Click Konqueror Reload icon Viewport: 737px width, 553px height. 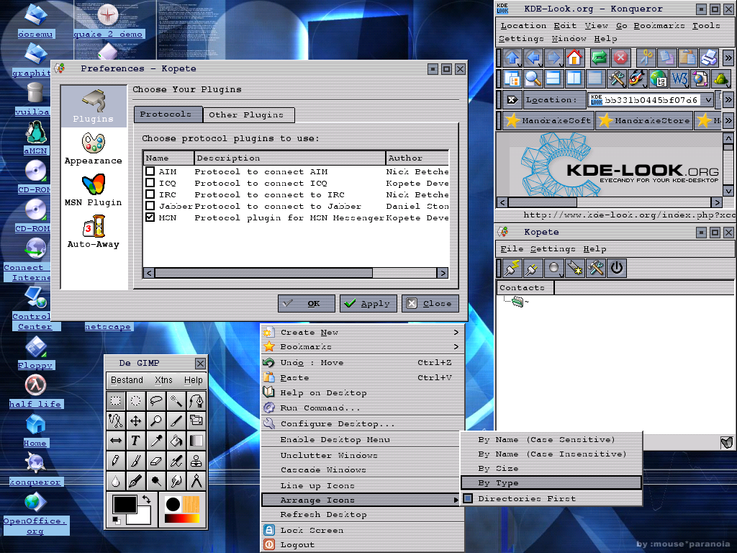click(600, 58)
